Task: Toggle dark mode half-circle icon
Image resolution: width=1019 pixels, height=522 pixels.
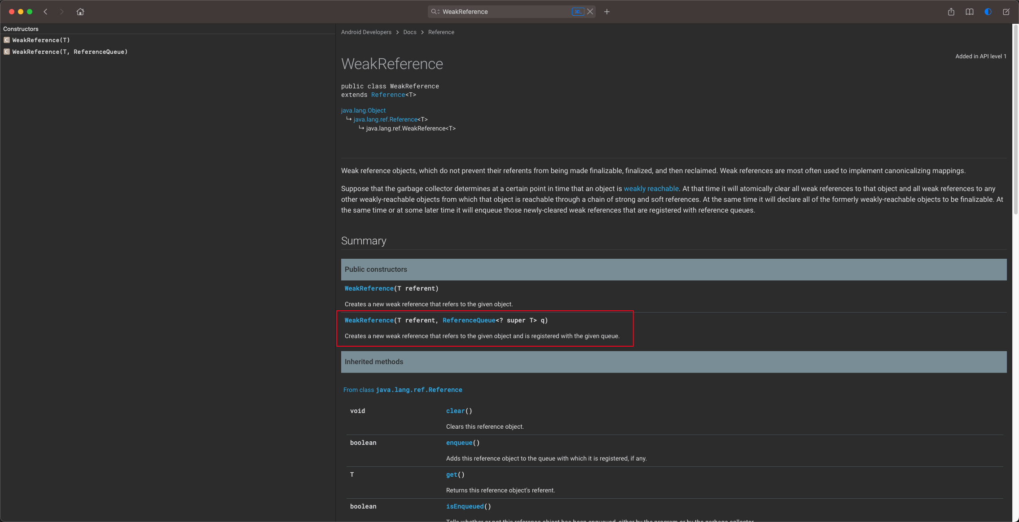Action: (988, 12)
